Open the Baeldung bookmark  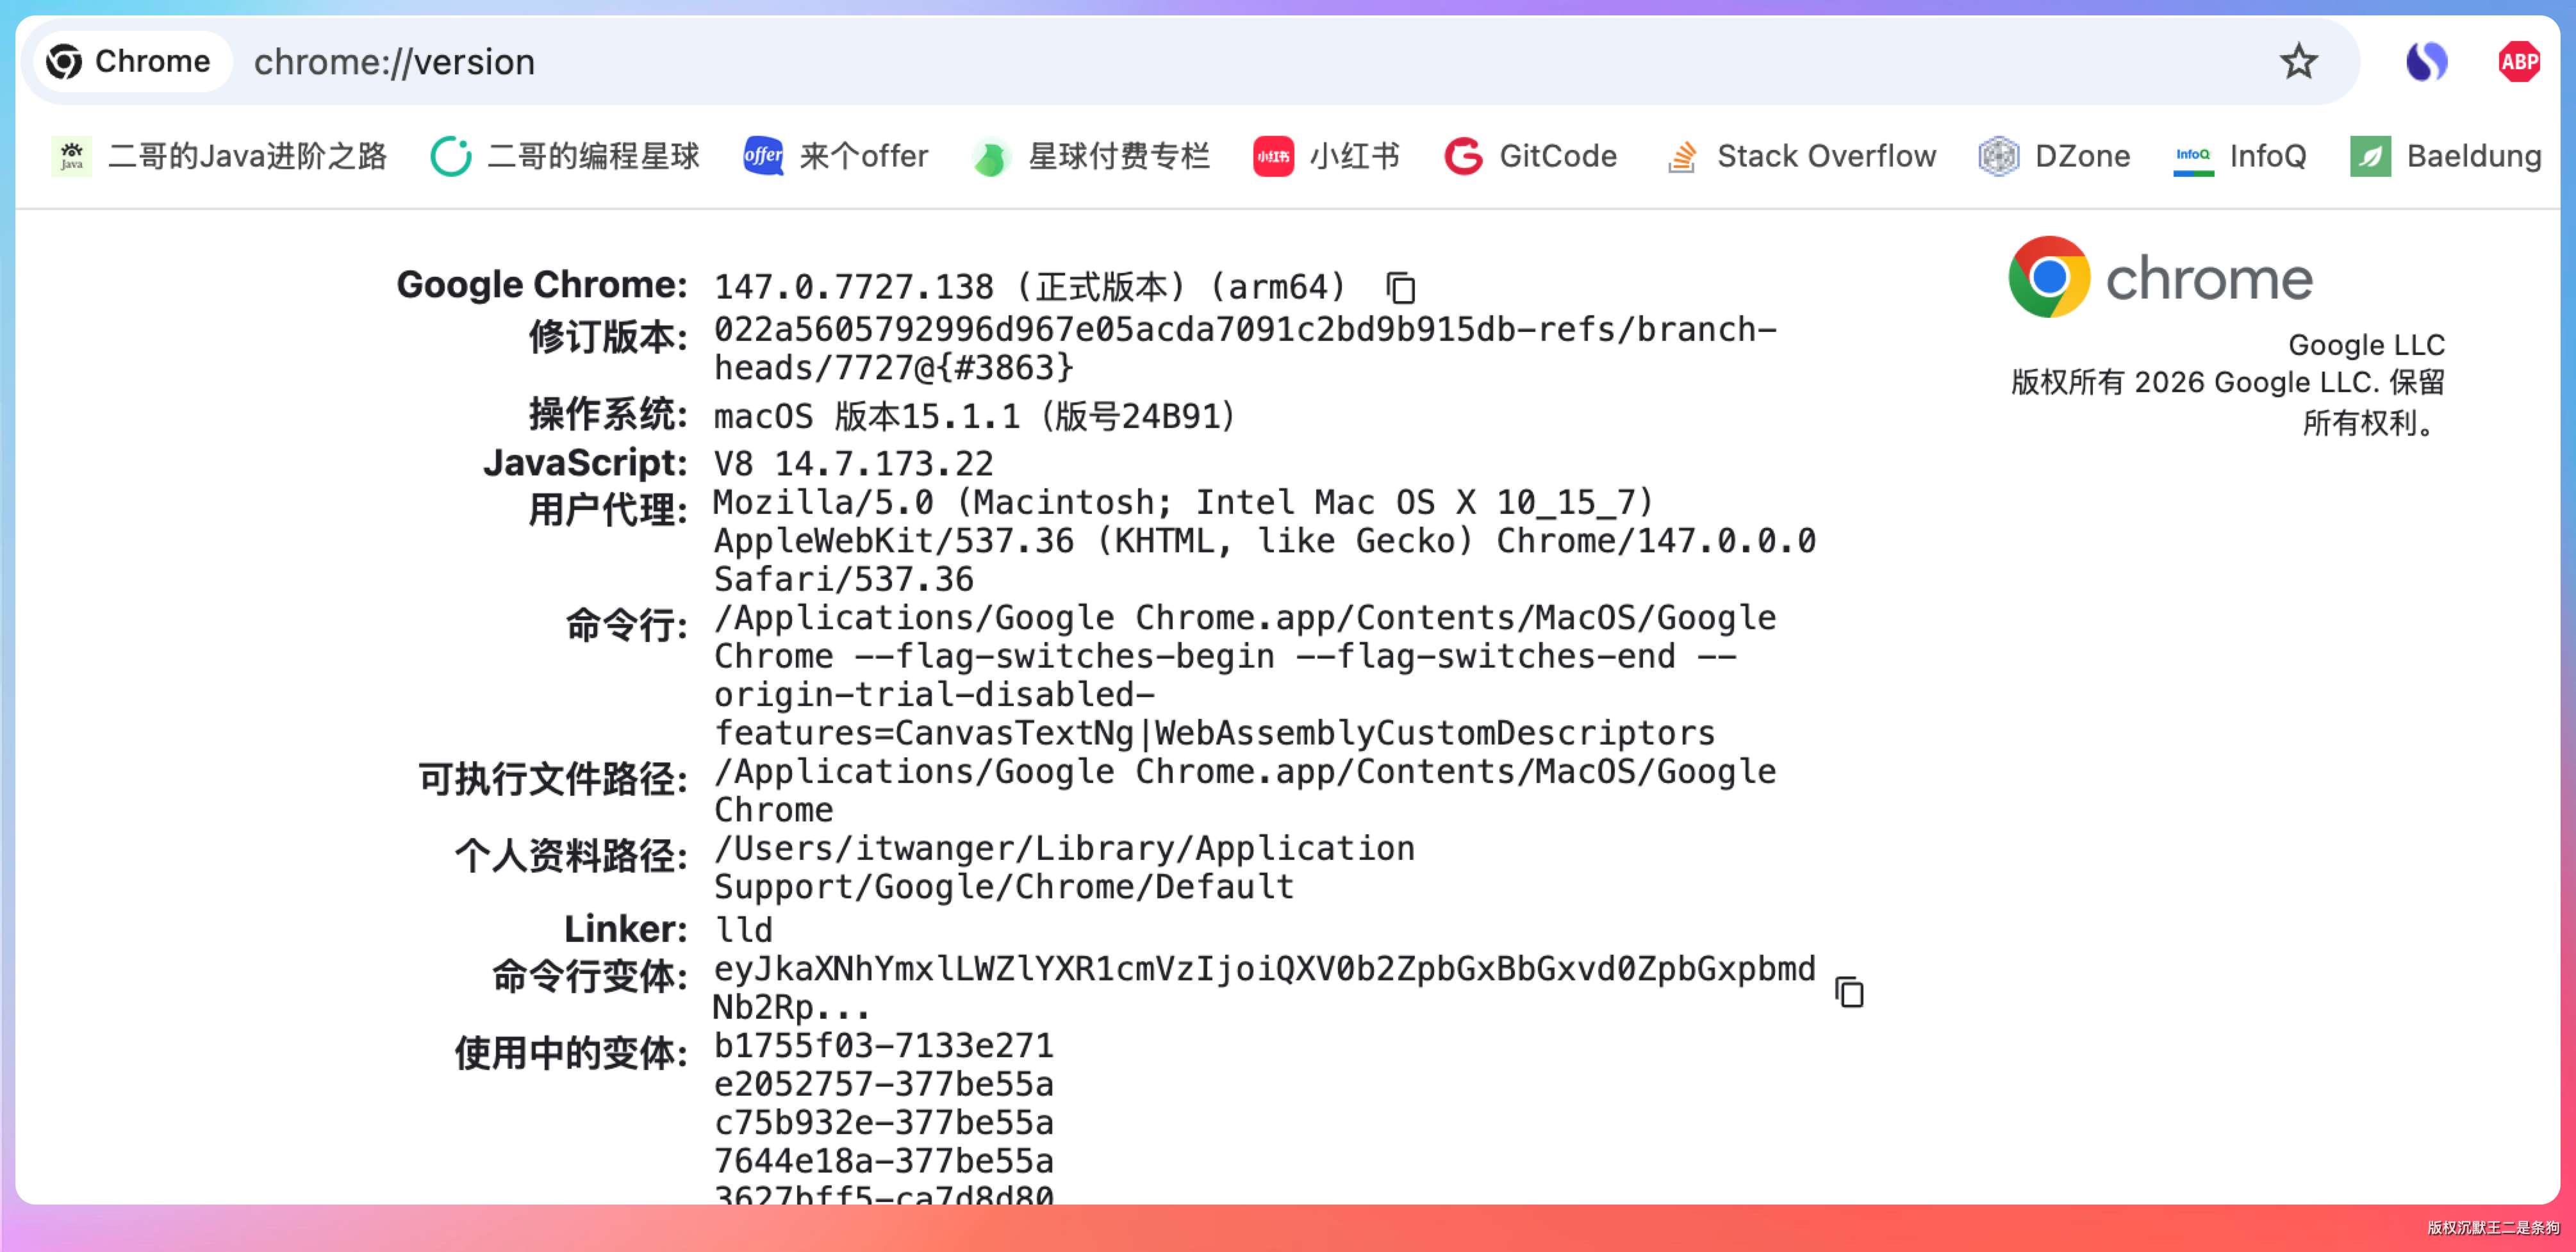2446,156
